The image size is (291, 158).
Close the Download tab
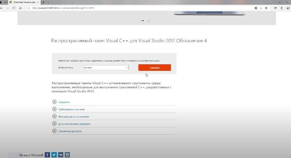point(38,2)
